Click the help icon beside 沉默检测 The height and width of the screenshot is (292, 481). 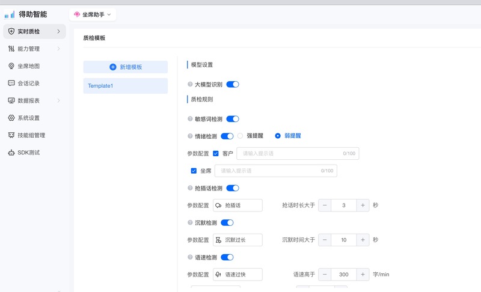[190, 223]
